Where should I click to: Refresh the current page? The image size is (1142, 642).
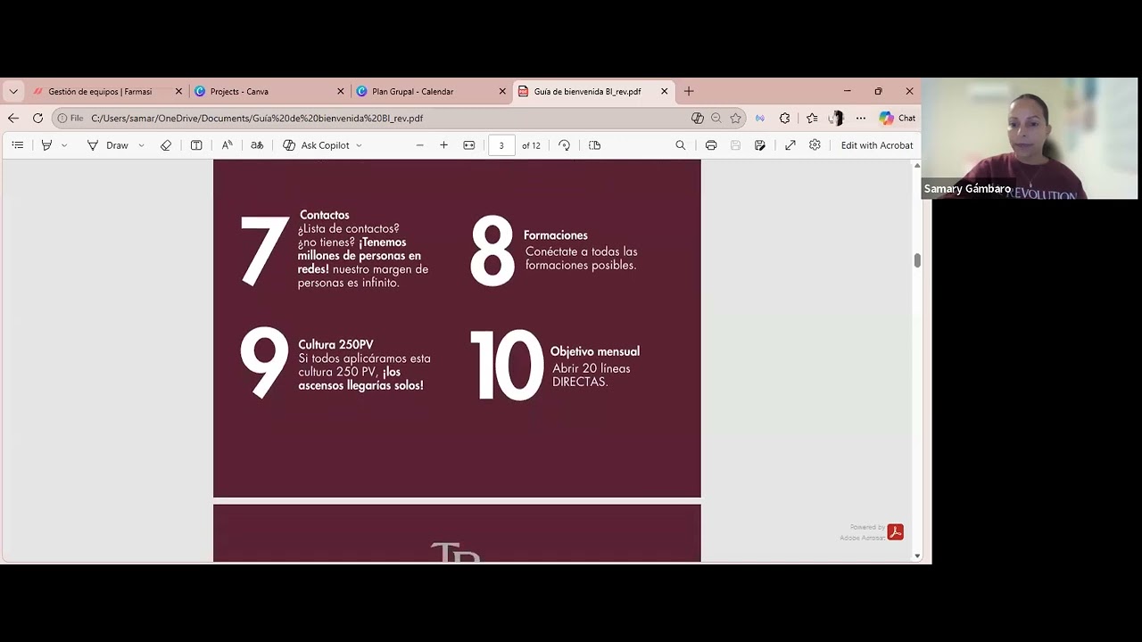(37, 118)
